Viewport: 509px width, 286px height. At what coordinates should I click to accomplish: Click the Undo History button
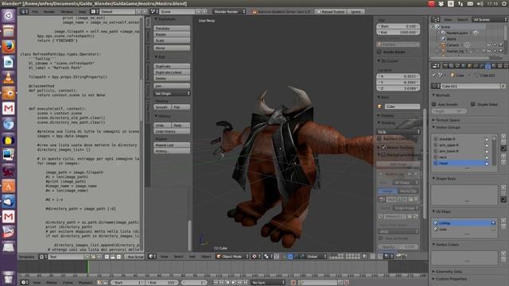click(172, 131)
